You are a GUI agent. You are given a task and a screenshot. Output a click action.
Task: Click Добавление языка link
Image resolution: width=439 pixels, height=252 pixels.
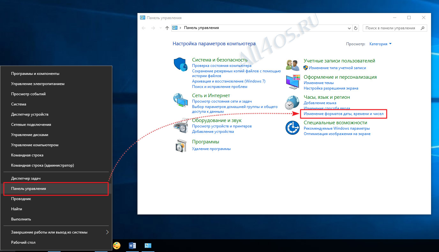pos(320,103)
